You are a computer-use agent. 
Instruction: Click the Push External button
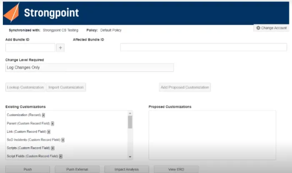[77, 170]
